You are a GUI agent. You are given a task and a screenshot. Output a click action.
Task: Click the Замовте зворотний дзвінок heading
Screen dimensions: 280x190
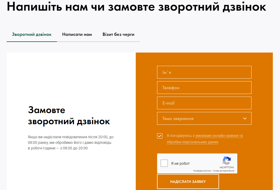(x=69, y=116)
